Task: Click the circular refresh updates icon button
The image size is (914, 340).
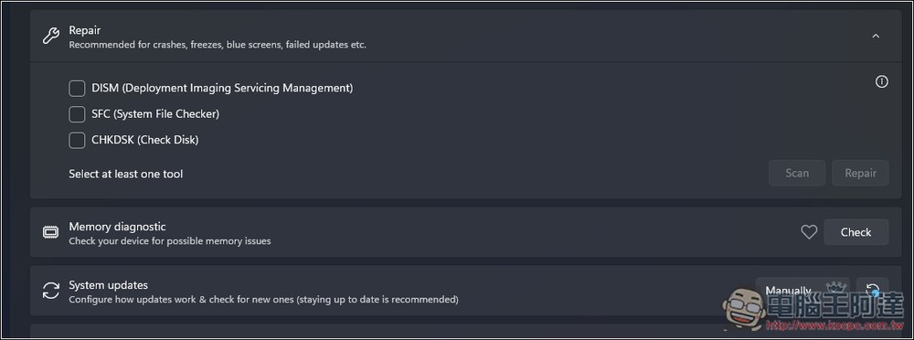Action: pyautogui.click(x=873, y=290)
